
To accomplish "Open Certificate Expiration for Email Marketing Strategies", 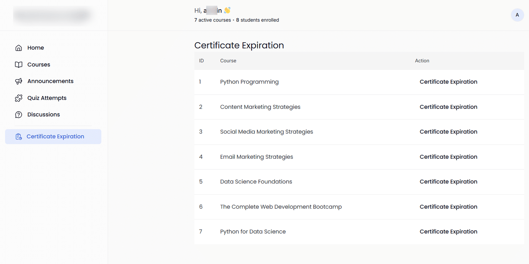I will [x=448, y=157].
